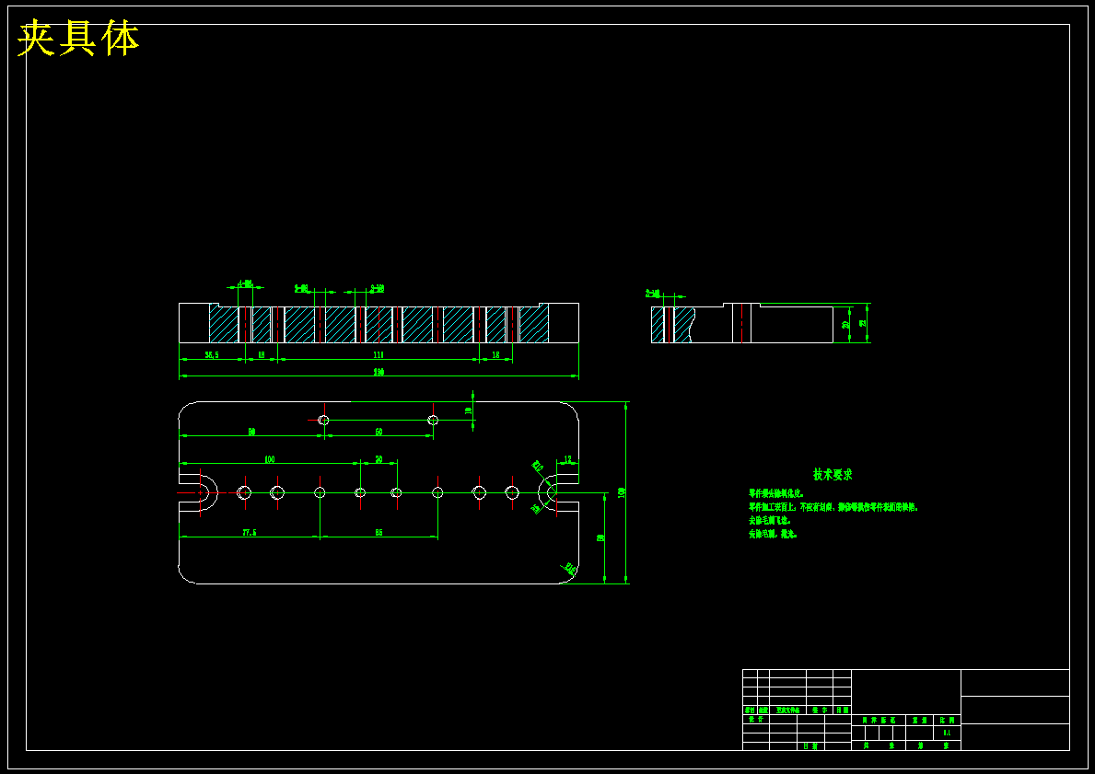The height and width of the screenshot is (774, 1095).
Task: Pick the 77.5 dimension text
Action: click(250, 533)
